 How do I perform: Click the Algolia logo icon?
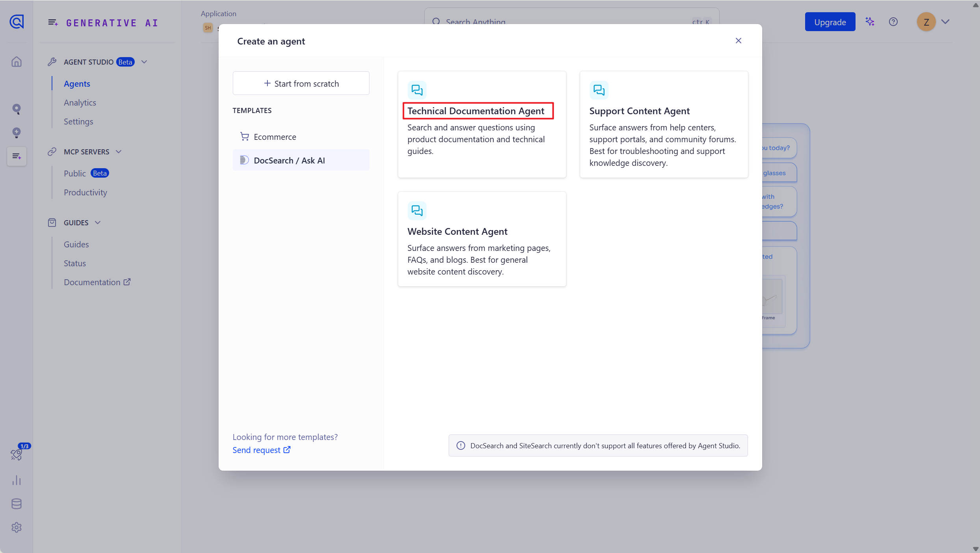pyautogui.click(x=17, y=22)
